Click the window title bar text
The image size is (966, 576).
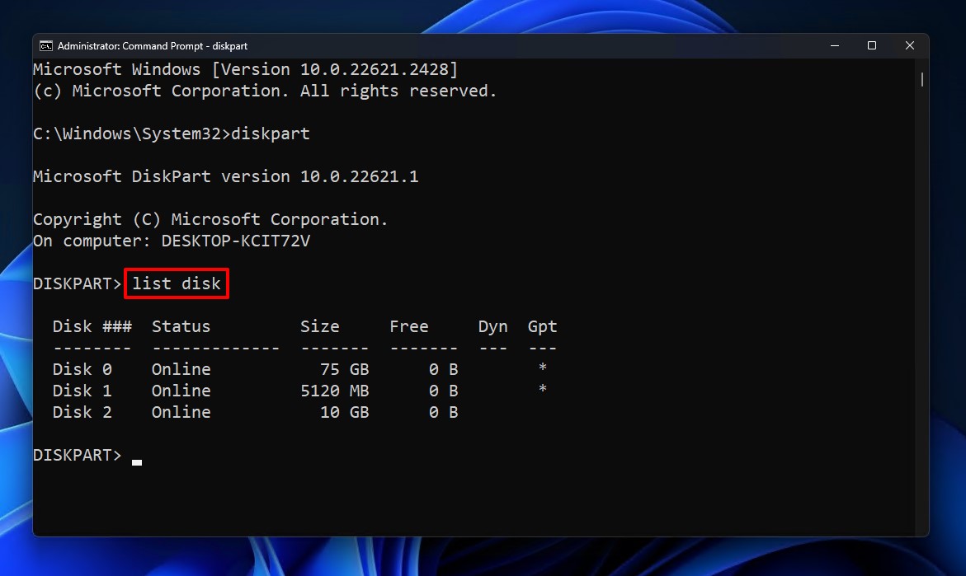click(x=153, y=46)
